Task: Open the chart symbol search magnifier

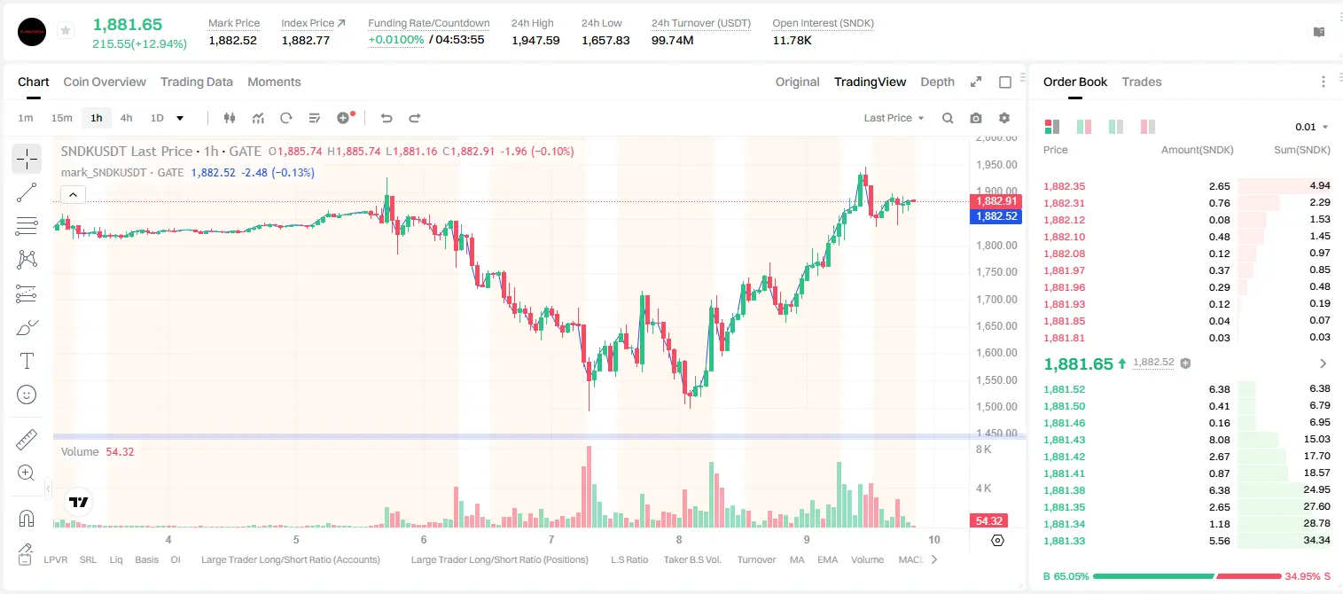Action: point(948,118)
